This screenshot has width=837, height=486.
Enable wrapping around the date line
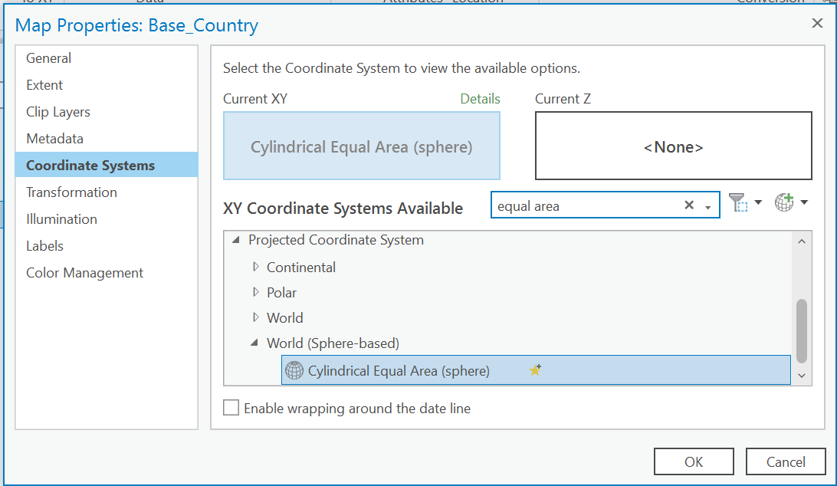231,408
